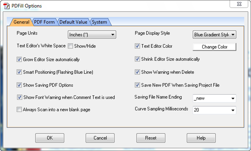Toggle Smart Positioning (Flashing Blue Line)
251x151 pixels.
pos(19,72)
